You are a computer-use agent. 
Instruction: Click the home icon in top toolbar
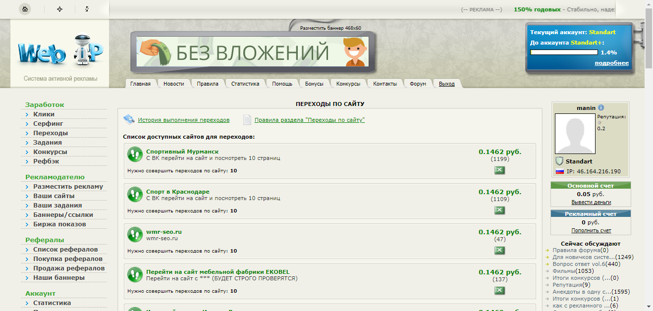tap(24, 9)
